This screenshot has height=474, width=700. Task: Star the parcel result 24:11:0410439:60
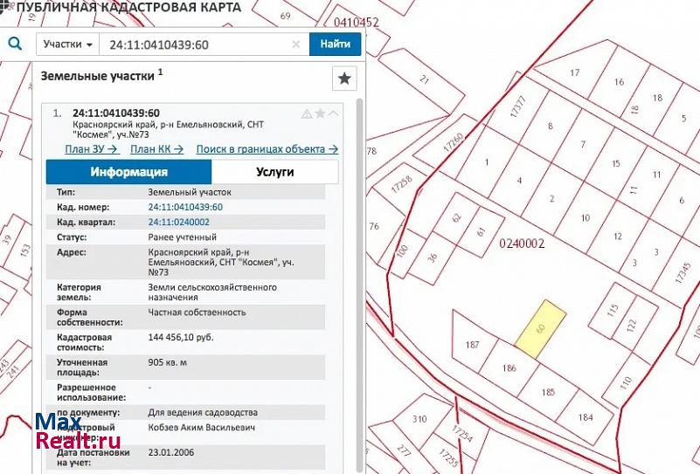(320, 113)
